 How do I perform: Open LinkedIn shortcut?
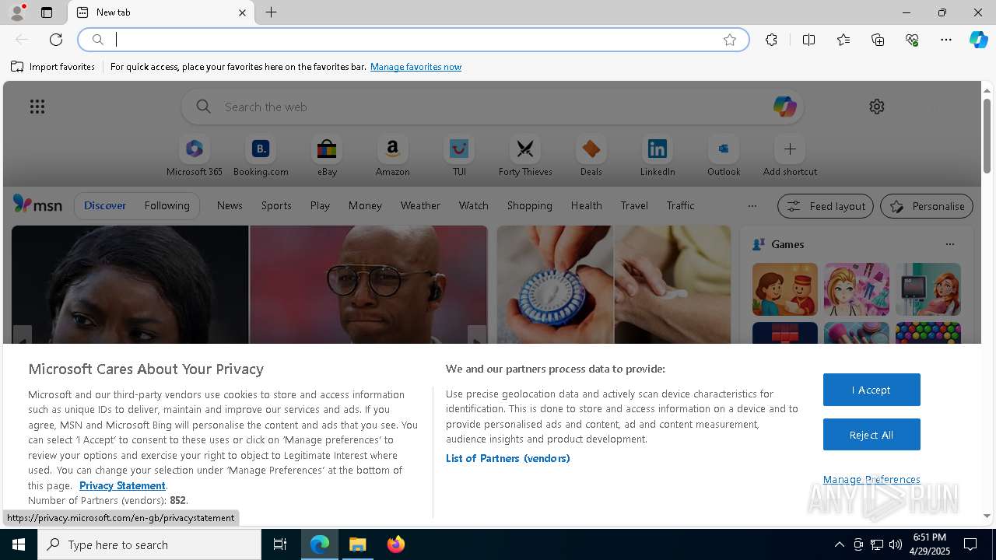[x=658, y=156]
